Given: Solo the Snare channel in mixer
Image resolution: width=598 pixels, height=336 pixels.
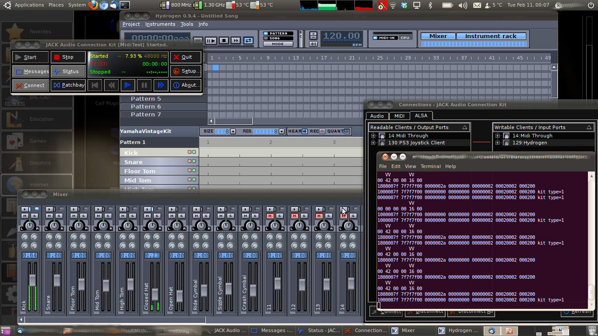Looking at the screenshot, I should 59,216.
